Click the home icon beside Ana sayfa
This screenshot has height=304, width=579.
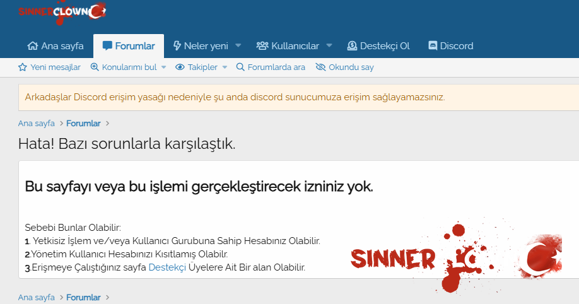tap(33, 46)
